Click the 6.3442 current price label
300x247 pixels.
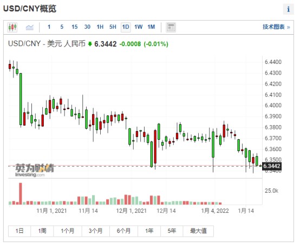click(x=272, y=166)
